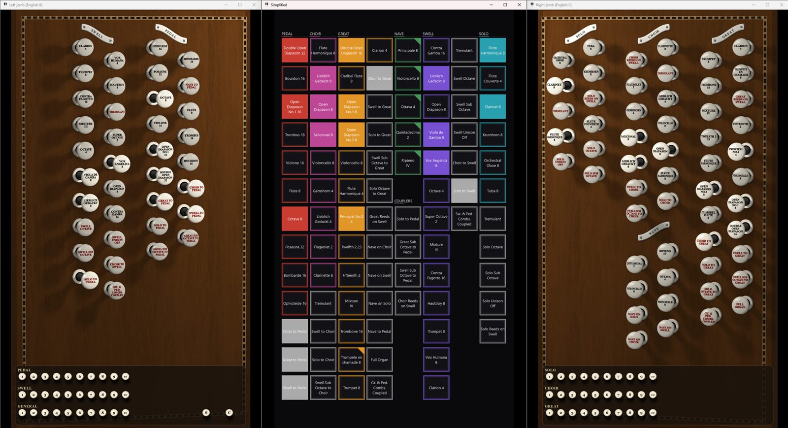Image resolution: width=788 pixels, height=428 pixels.
Task: Push General piston 5 on the left jamb
Action: (68, 413)
